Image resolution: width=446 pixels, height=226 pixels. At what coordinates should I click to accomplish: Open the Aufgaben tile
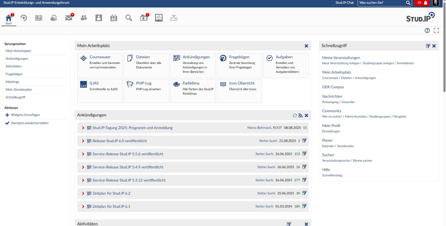tap(286, 66)
